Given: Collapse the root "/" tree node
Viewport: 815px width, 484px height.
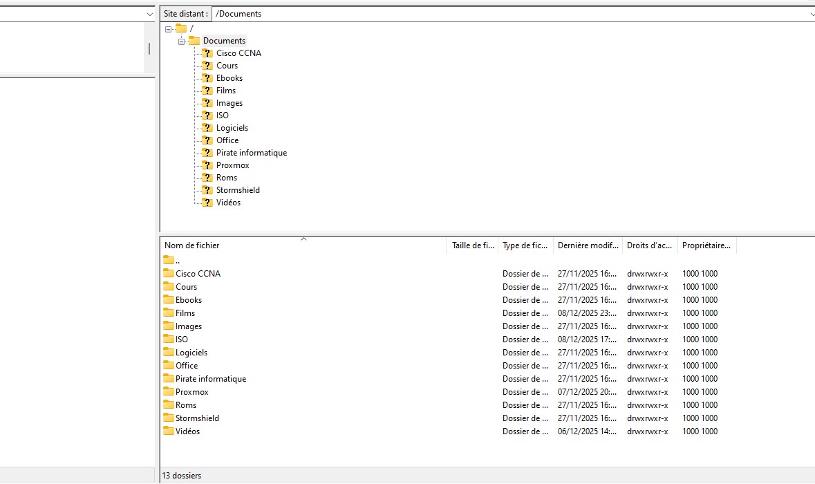Looking at the screenshot, I should (168, 28).
